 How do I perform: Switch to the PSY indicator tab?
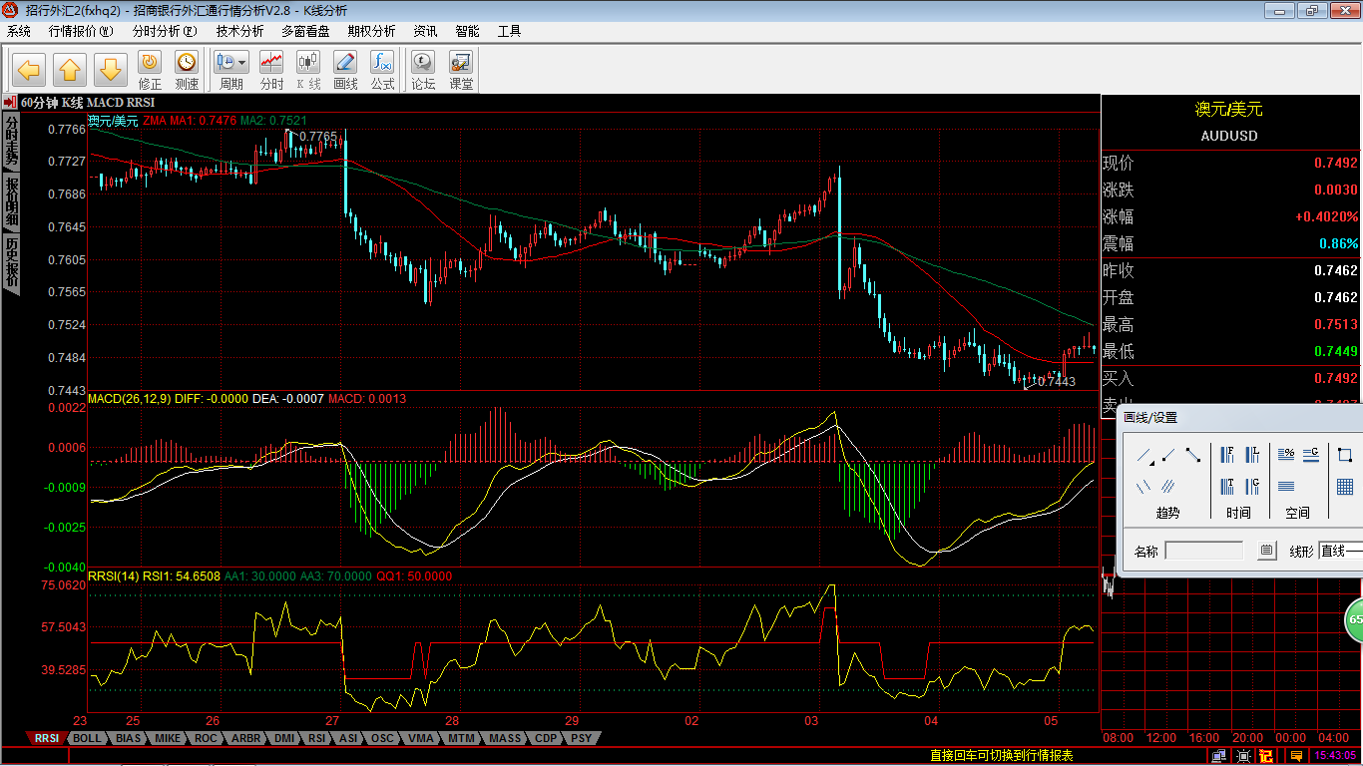click(581, 738)
